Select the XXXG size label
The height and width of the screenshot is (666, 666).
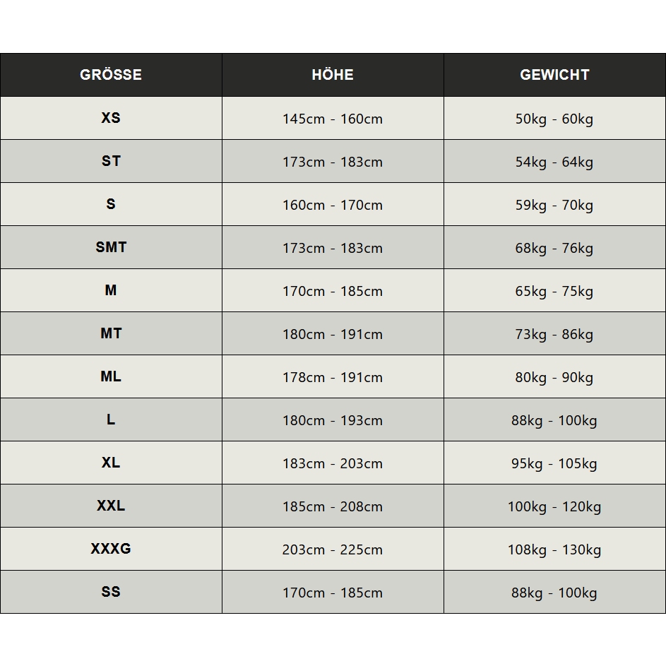coord(111,549)
